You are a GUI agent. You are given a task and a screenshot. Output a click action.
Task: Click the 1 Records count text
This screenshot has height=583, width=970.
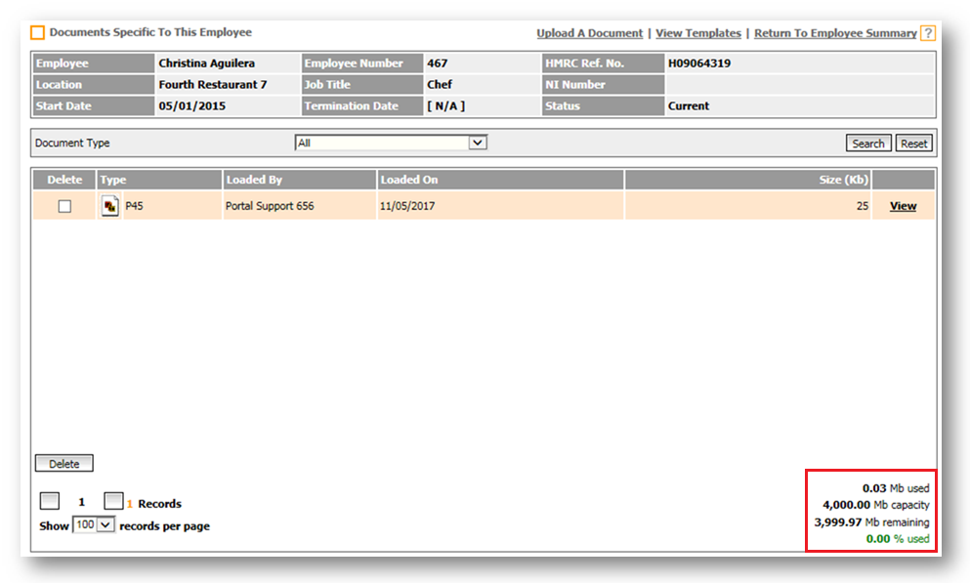point(154,504)
